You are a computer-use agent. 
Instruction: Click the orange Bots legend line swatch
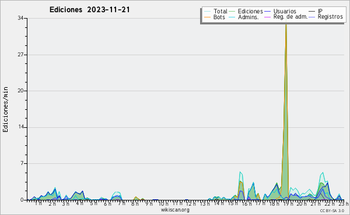(x=207, y=17)
